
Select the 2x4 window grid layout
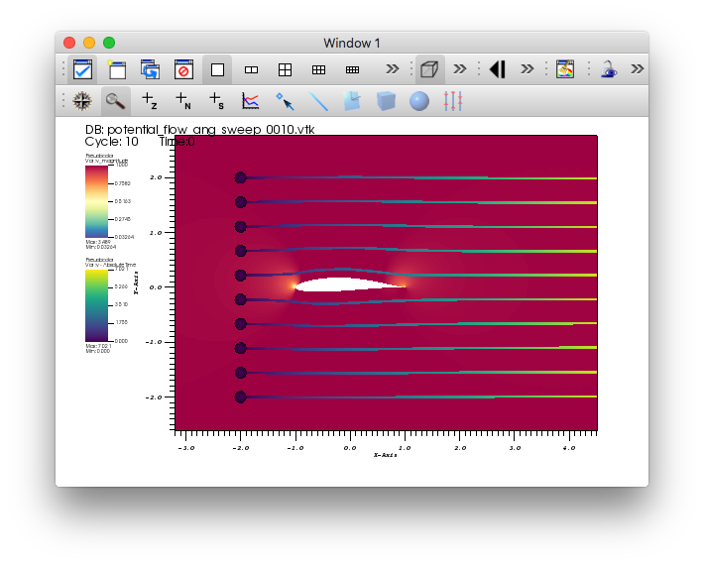coord(352,69)
